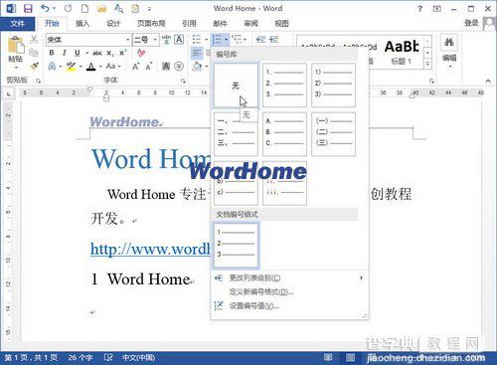Click the enclosed character circle icon
This screenshot has width=497, height=365.
tap(179, 67)
